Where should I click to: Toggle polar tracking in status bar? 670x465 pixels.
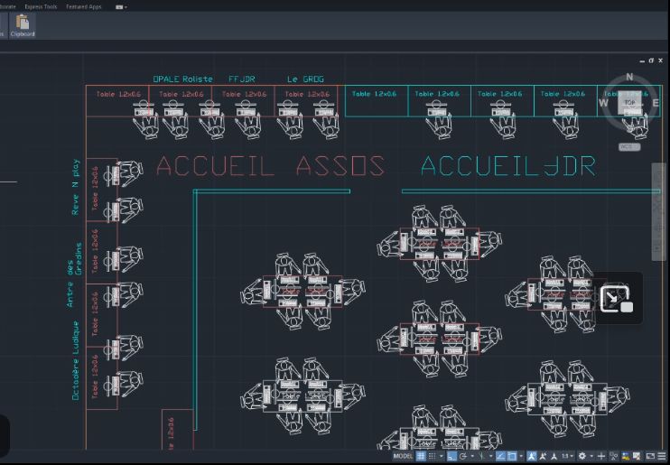pyautogui.click(x=463, y=457)
